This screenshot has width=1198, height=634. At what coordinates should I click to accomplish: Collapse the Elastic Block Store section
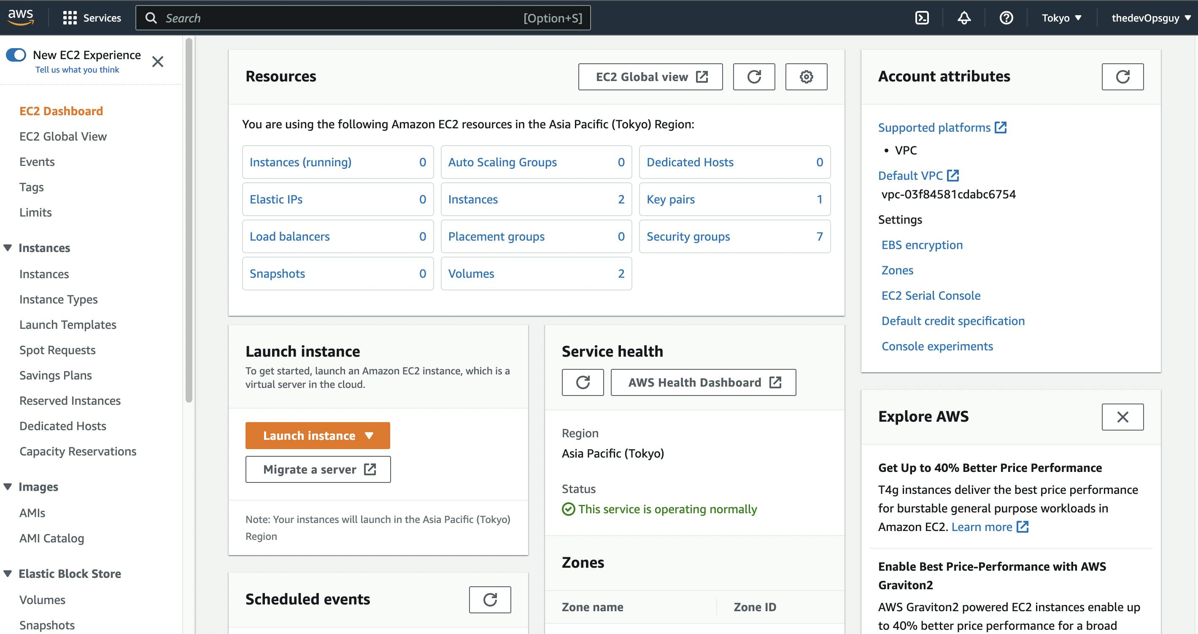(8, 574)
